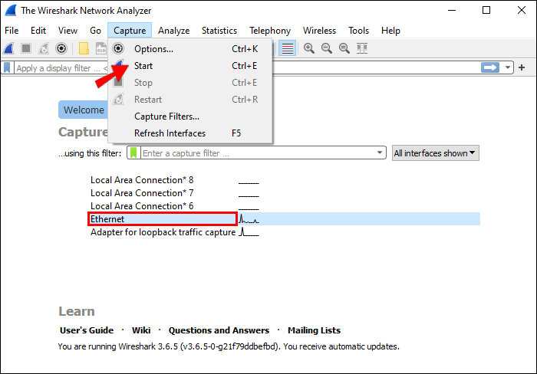
Task: Maximize the Wireshark window
Action: tap(486, 10)
